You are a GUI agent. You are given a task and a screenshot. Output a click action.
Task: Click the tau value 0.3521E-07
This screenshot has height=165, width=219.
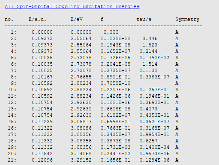[x=154, y=122]
